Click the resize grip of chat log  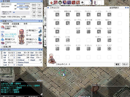(41, 94)
